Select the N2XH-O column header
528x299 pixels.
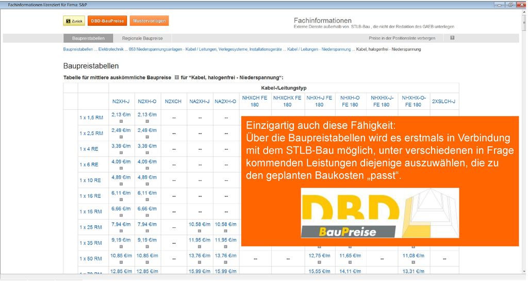[x=147, y=102]
